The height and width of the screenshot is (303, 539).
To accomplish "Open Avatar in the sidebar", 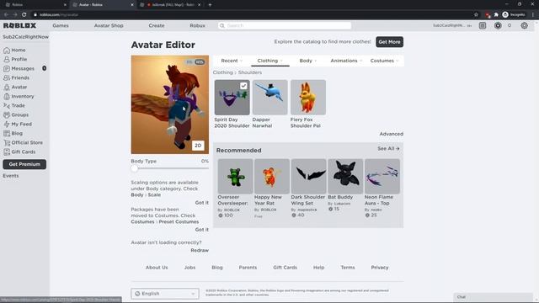I will [15, 88].
